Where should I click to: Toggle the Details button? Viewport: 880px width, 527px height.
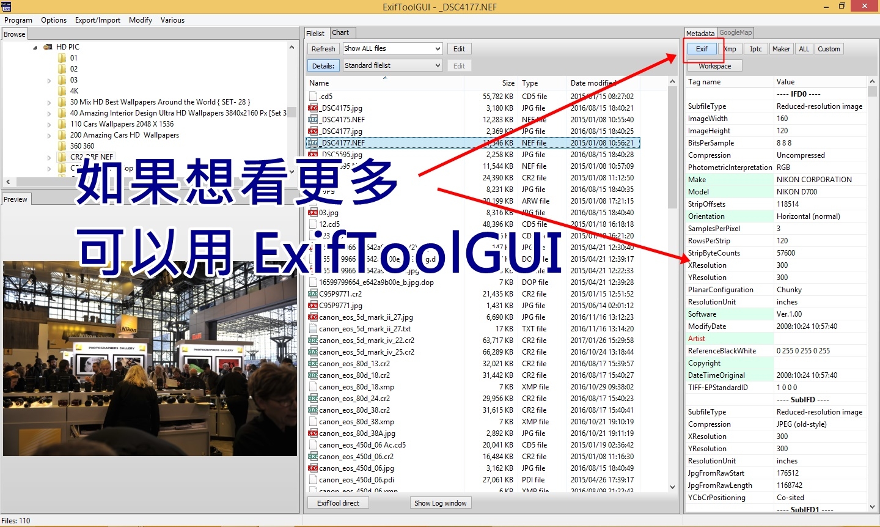tap(323, 66)
